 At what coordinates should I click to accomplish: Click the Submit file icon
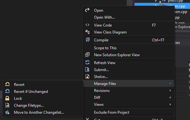(87, 69)
